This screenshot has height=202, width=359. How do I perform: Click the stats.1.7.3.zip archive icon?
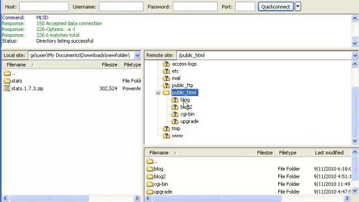tap(7, 88)
